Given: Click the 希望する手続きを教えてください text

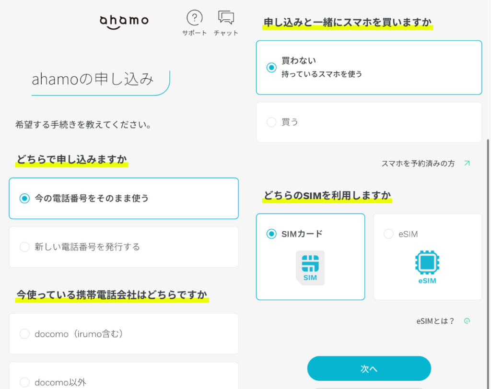Looking at the screenshot, I should pos(83,125).
